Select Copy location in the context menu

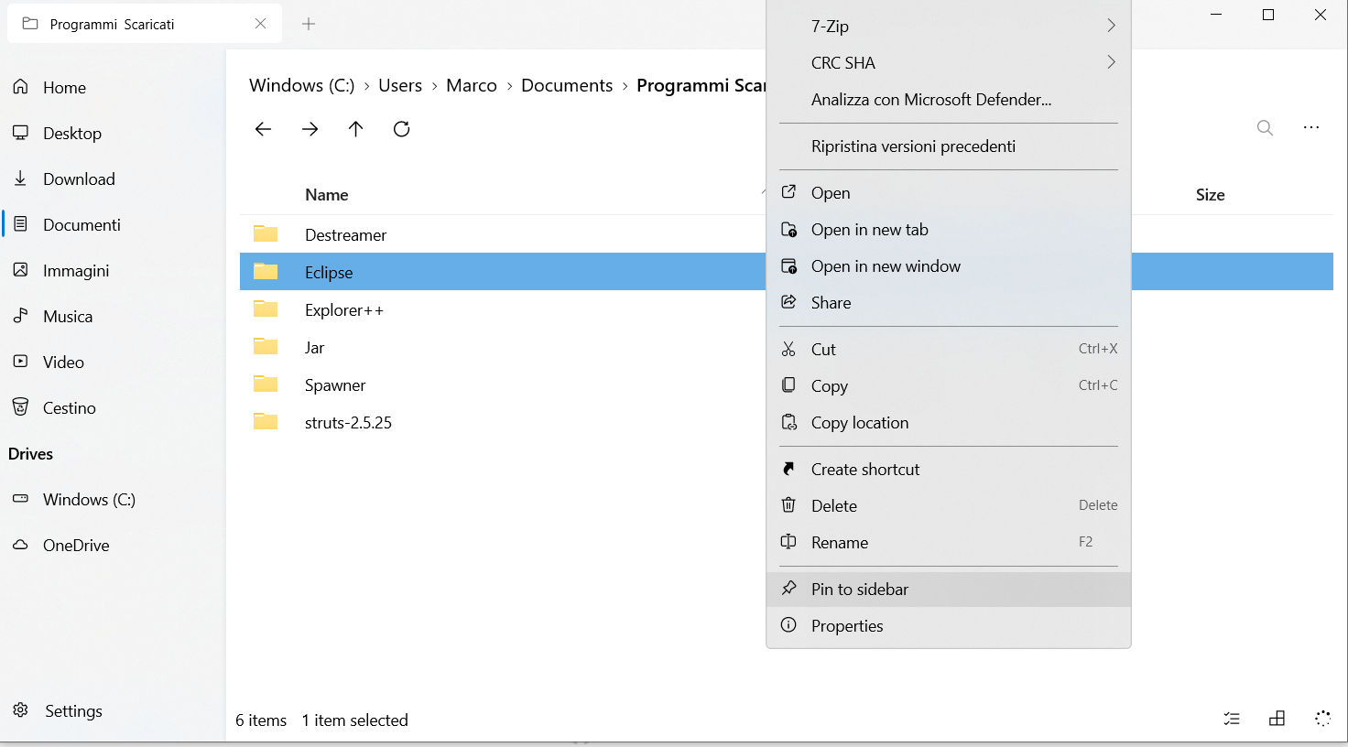[x=859, y=422]
